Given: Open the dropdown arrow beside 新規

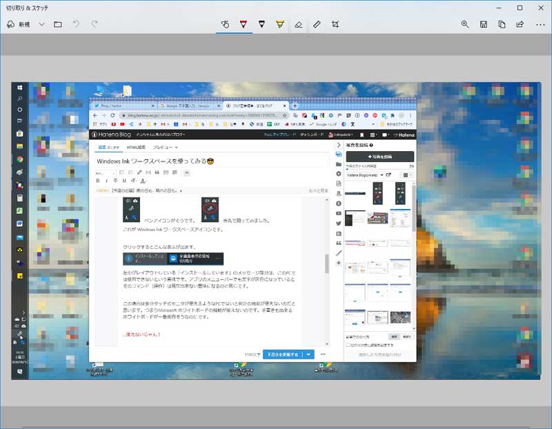Looking at the screenshot, I should pyautogui.click(x=41, y=24).
